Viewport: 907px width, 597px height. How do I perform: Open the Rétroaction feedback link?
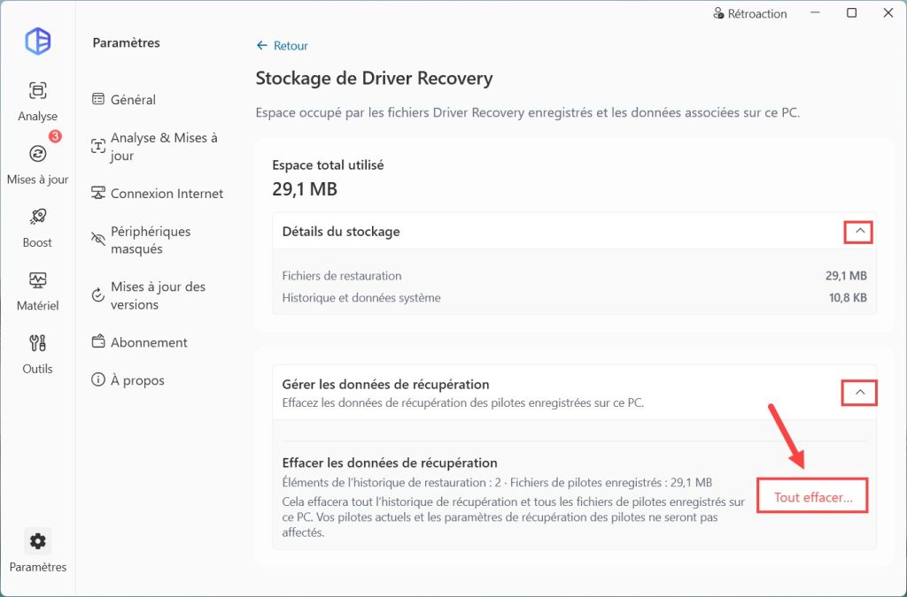(x=757, y=13)
